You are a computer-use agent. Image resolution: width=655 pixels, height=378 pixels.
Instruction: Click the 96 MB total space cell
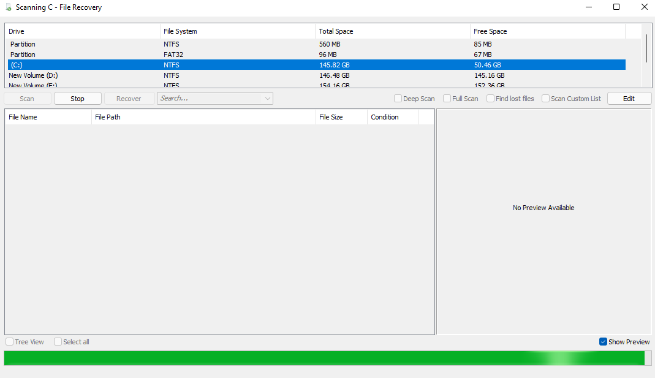(x=328, y=55)
